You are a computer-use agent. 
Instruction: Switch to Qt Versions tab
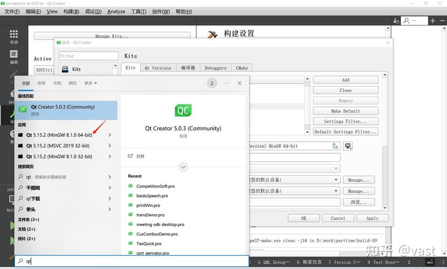pos(158,68)
